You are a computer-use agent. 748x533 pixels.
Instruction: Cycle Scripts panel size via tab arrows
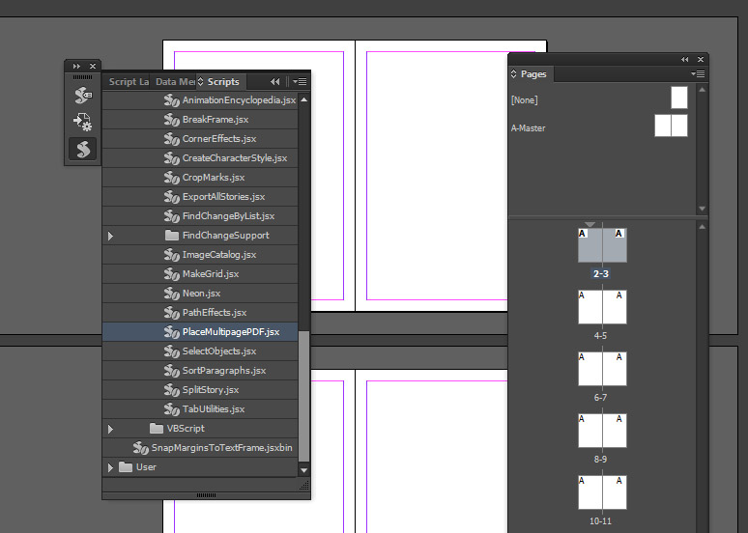coord(201,81)
